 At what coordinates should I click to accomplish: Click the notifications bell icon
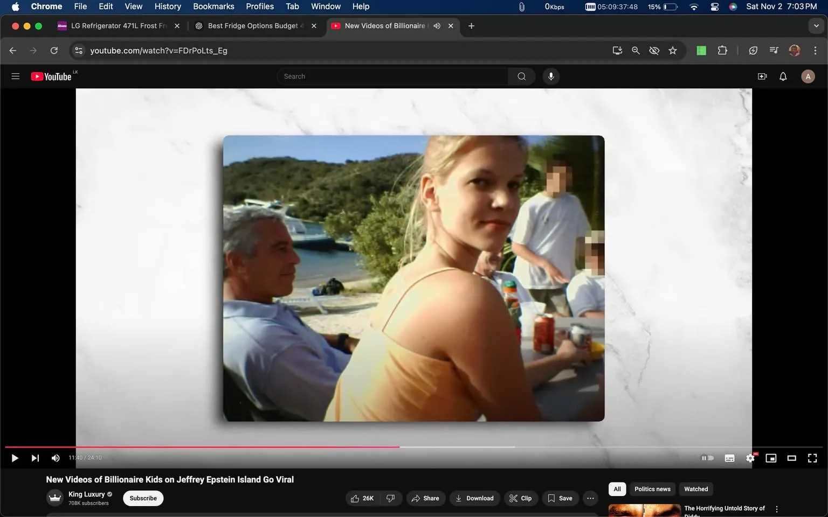click(782, 76)
